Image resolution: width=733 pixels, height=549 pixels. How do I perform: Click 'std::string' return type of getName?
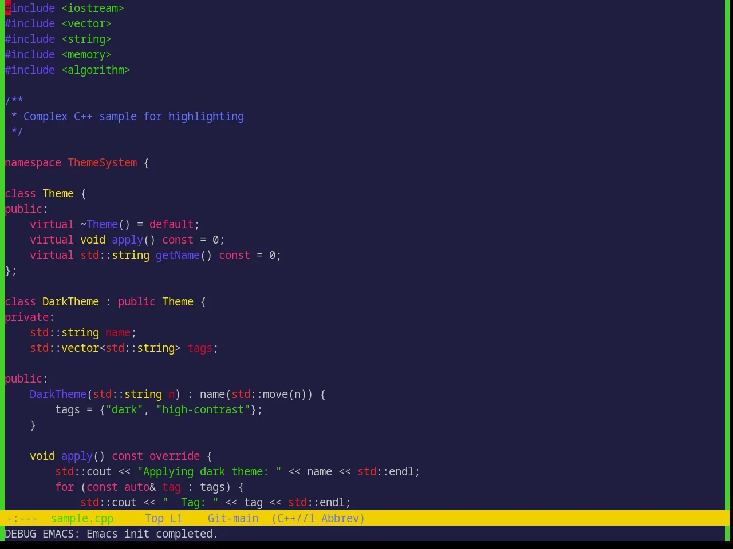tap(115, 255)
